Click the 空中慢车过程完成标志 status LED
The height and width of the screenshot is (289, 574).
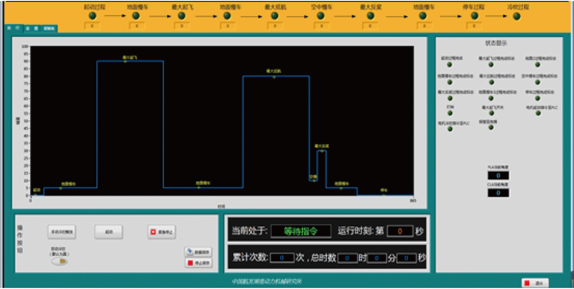(537, 82)
